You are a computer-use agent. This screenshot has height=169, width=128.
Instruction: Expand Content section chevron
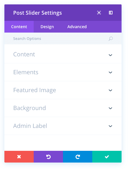click(x=110, y=55)
